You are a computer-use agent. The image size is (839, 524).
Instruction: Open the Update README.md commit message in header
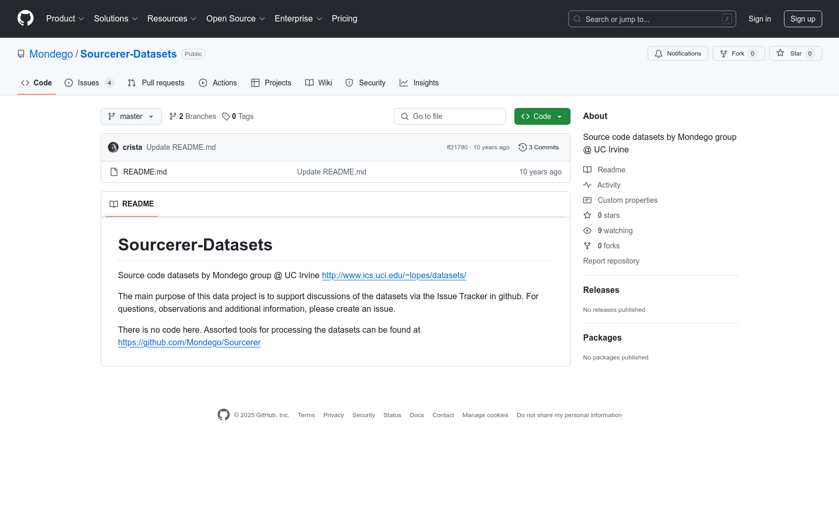click(x=181, y=147)
